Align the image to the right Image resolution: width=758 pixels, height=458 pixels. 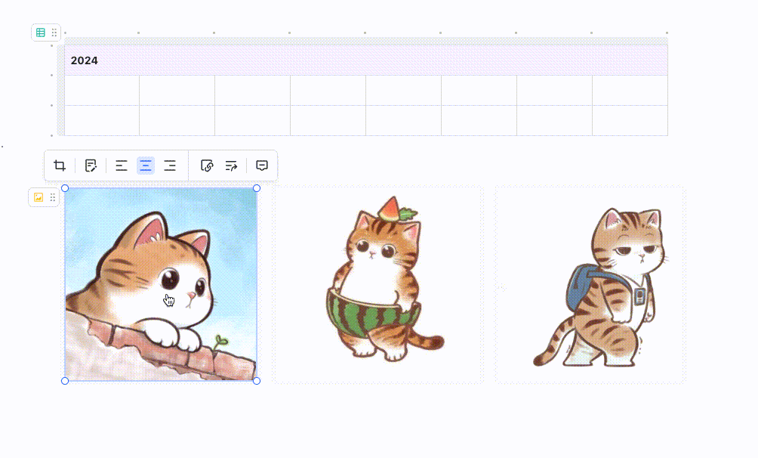point(170,166)
